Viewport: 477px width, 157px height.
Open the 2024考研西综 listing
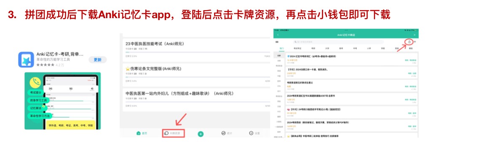352,125
